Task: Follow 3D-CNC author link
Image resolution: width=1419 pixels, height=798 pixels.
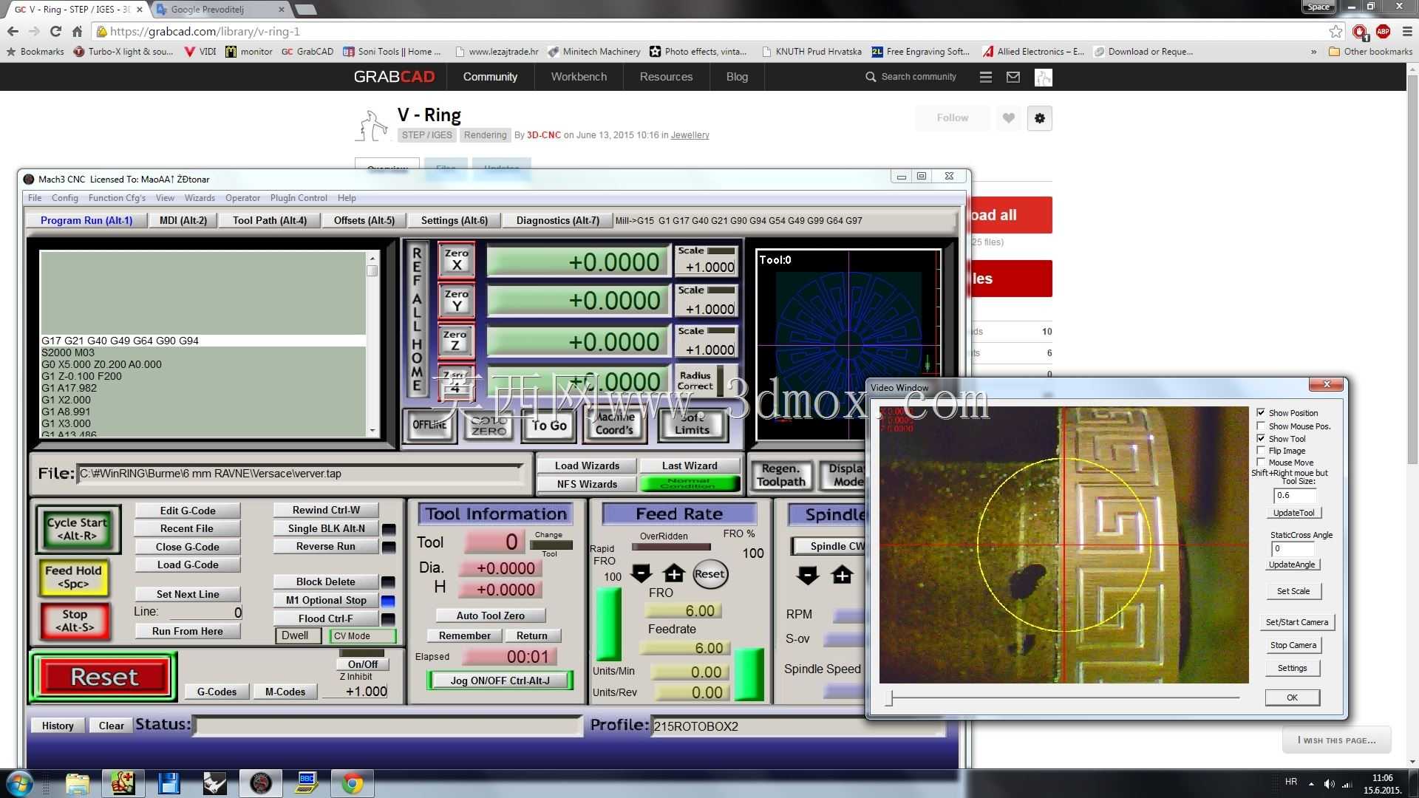Action: tap(544, 135)
